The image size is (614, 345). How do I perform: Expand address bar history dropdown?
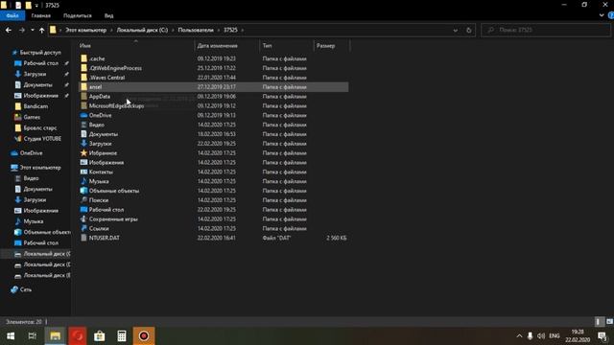[455, 30]
